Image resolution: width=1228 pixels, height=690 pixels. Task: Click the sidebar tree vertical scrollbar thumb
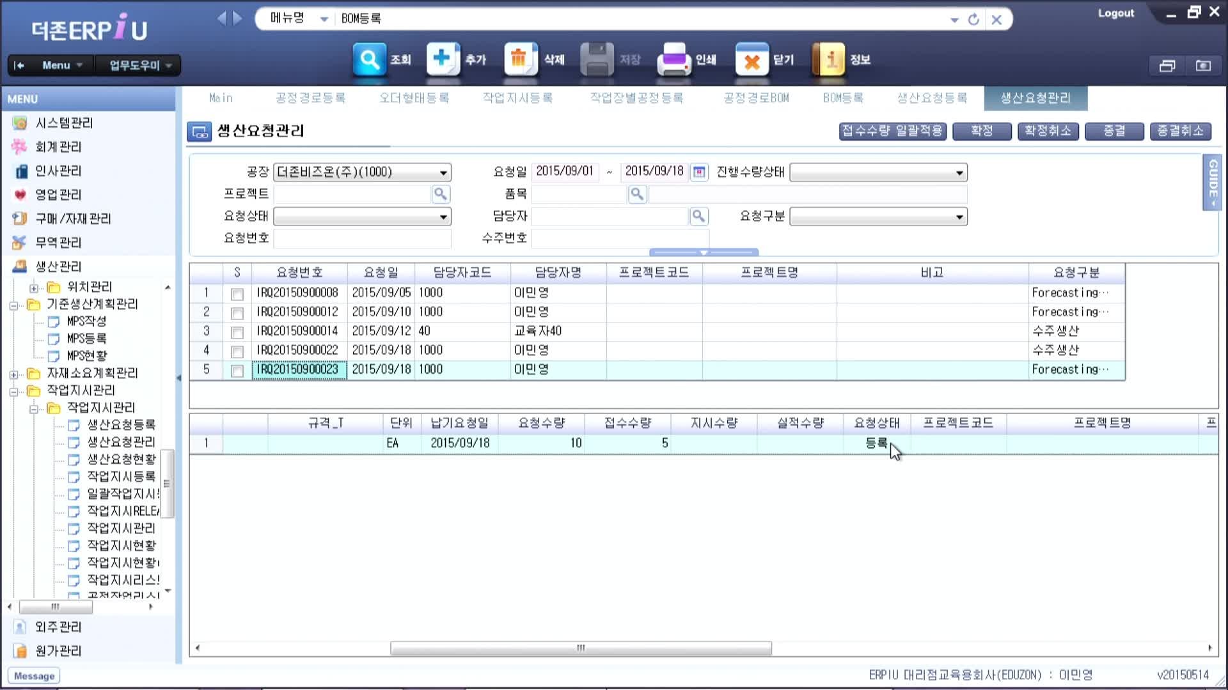click(167, 484)
